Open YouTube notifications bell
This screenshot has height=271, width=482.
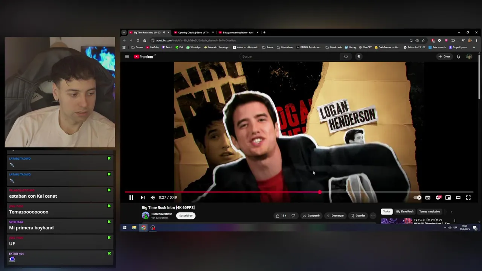pos(458,56)
